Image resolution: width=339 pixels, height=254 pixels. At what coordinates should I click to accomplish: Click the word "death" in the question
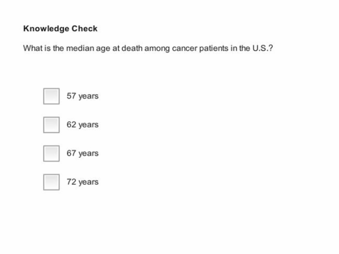(x=132, y=48)
